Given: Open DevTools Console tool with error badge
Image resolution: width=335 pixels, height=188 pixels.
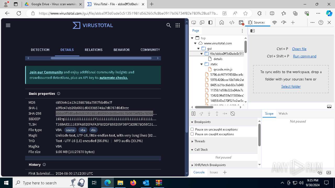Looking at the screenshot, I should [242, 23].
